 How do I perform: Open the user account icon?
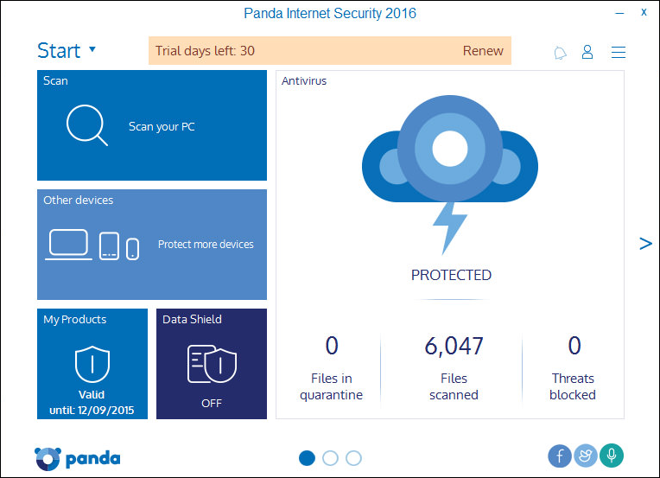pyautogui.click(x=587, y=52)
